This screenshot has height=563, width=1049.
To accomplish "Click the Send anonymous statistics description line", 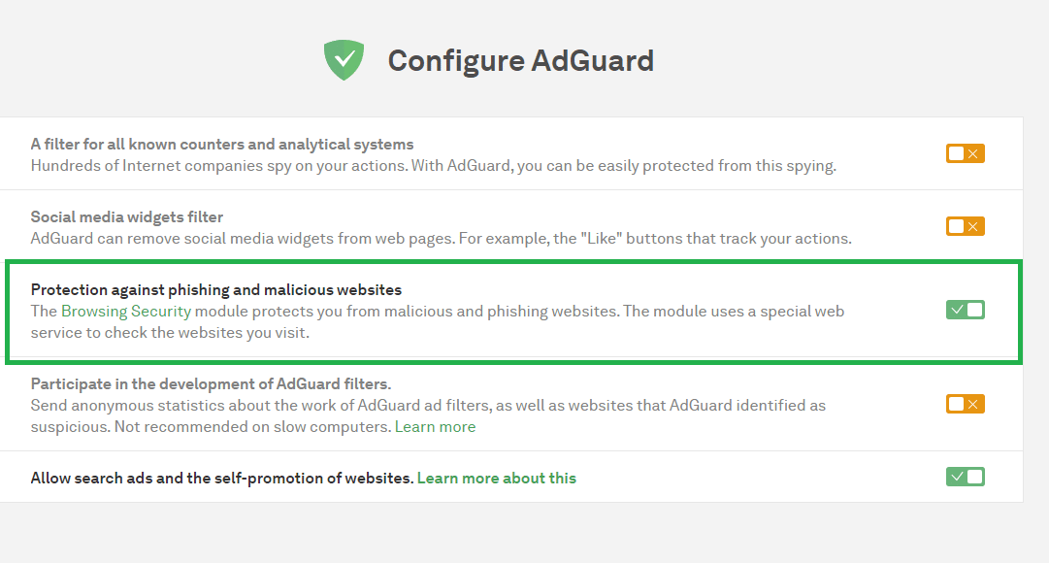I will coord(428,405).
